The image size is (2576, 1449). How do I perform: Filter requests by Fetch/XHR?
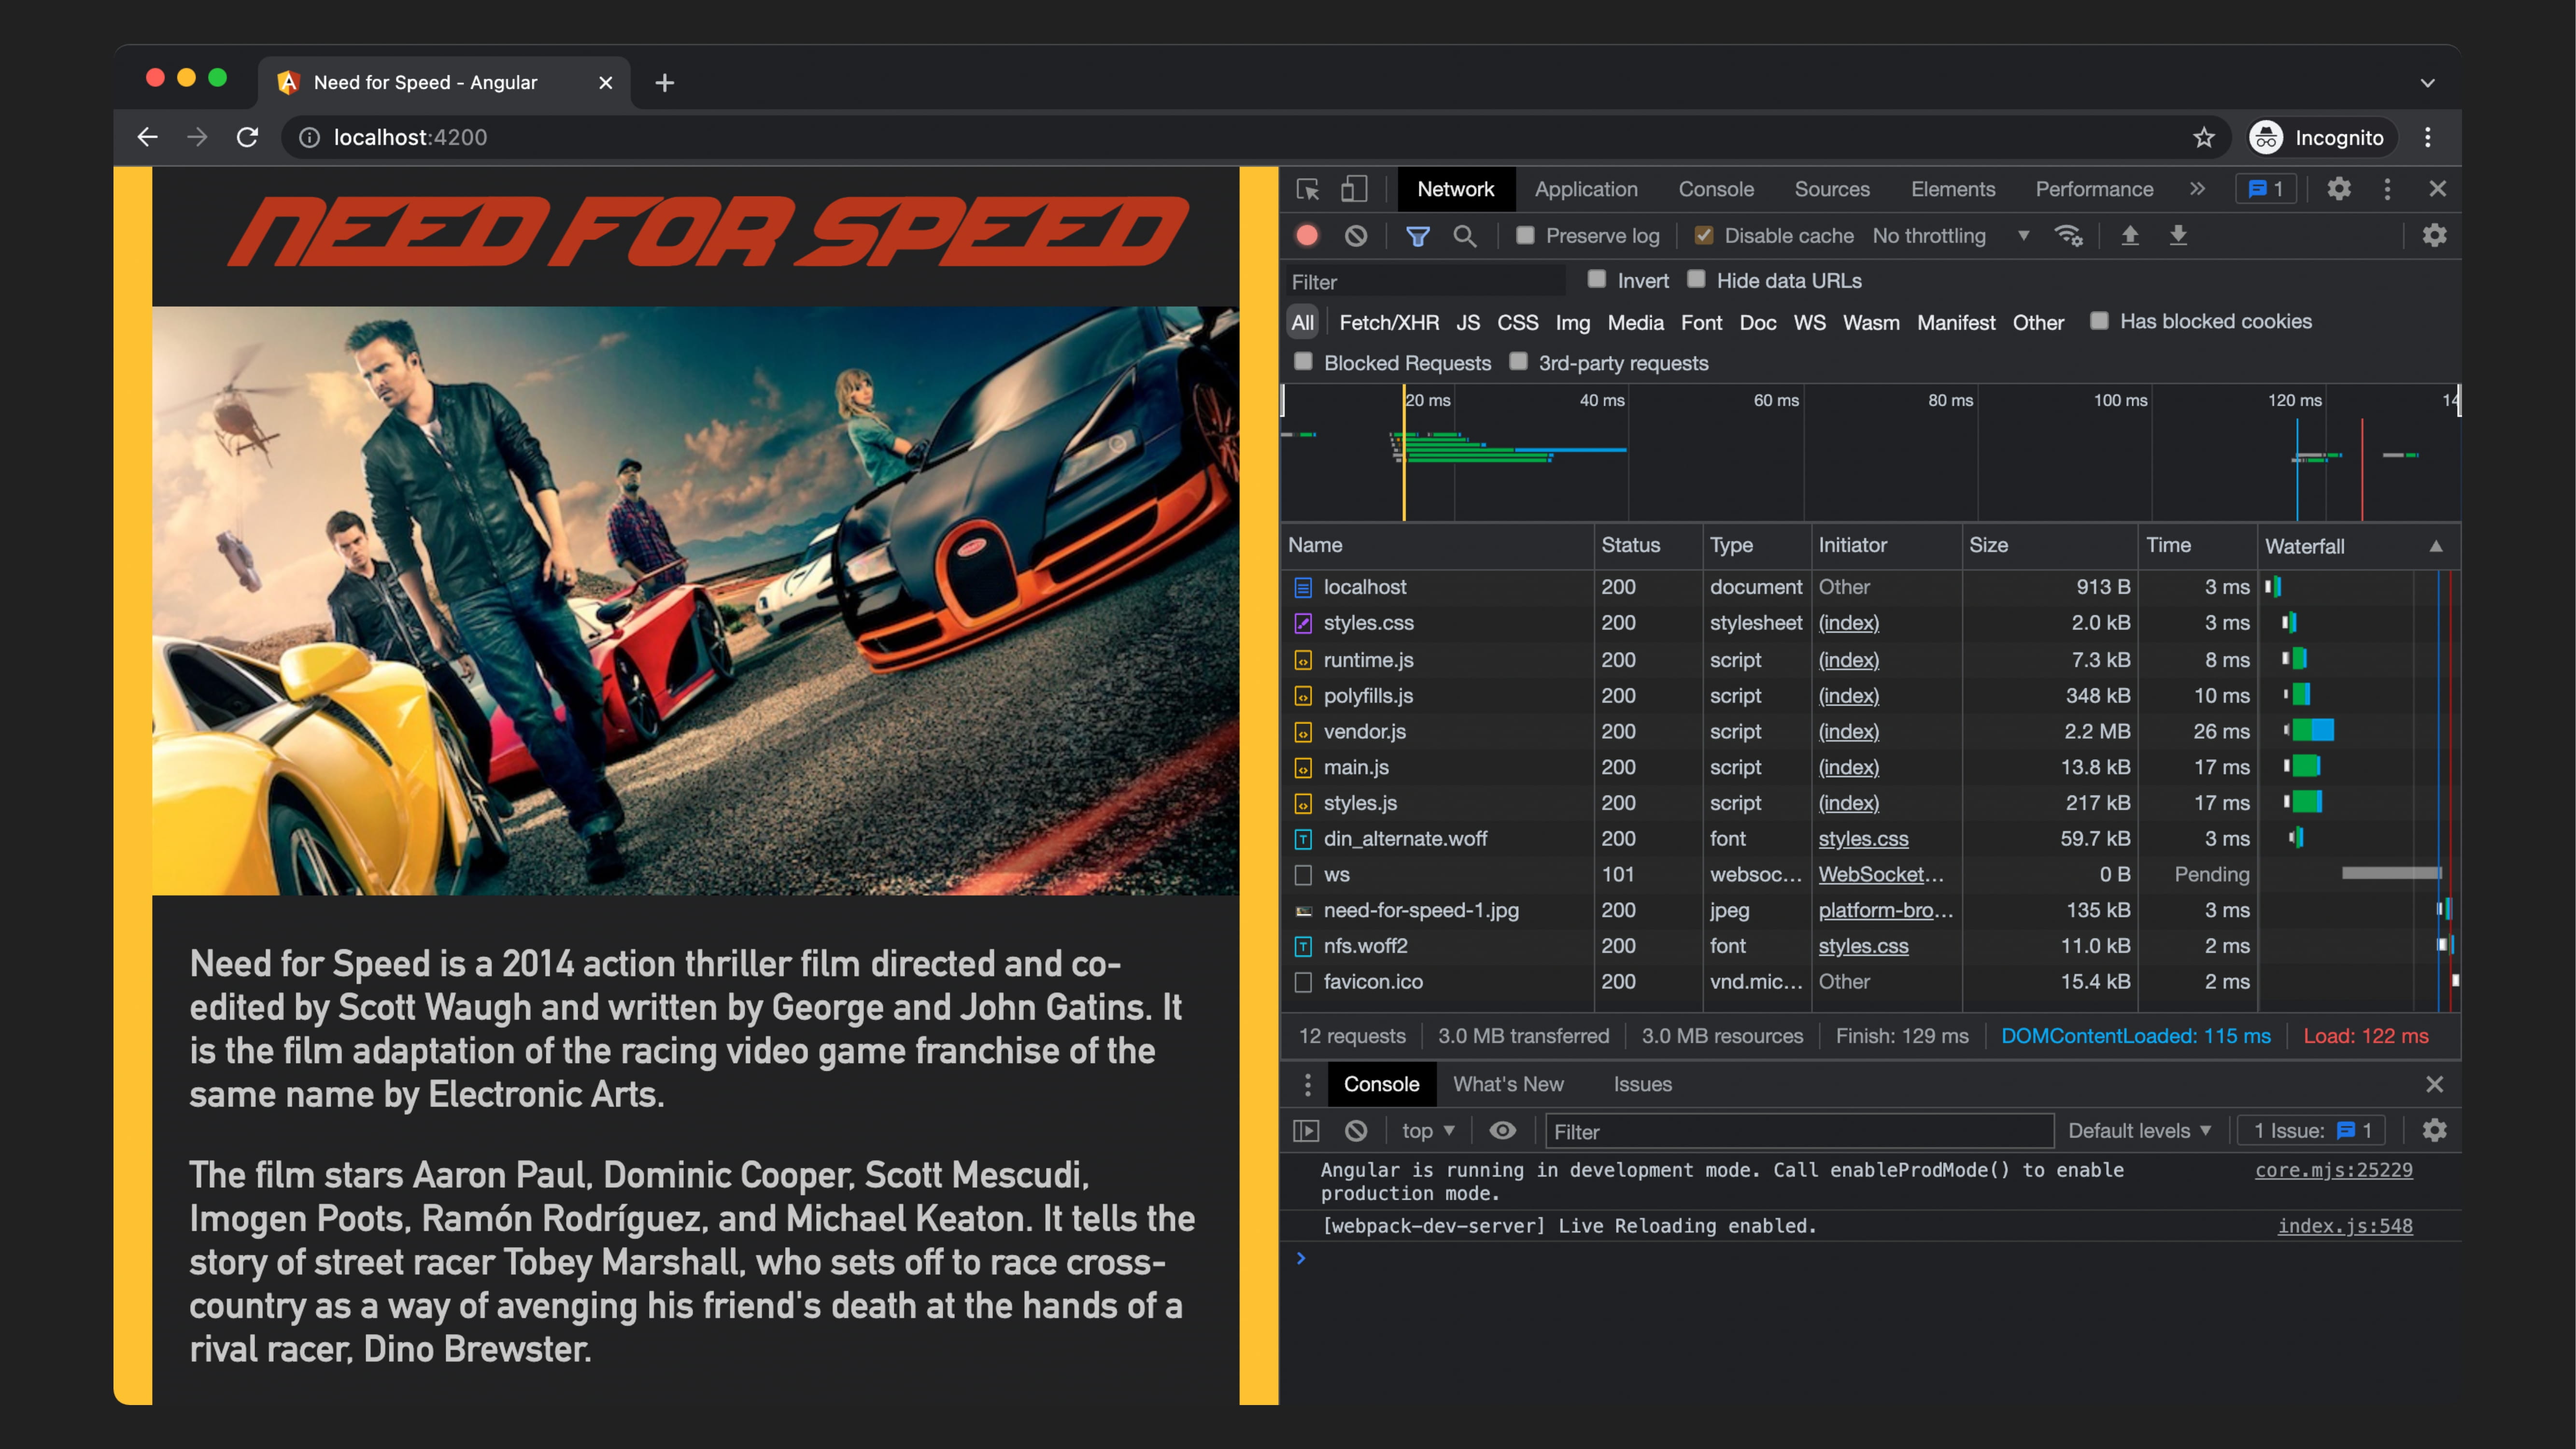[1389, 322]
